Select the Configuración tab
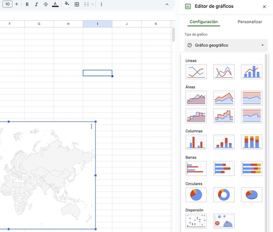The width and height of the screenshot is (273, 232). [204, 22]
